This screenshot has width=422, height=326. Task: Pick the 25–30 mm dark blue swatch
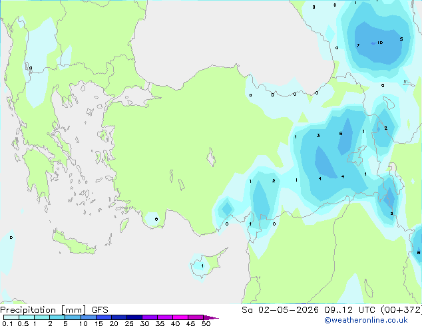tap(134, 317)
